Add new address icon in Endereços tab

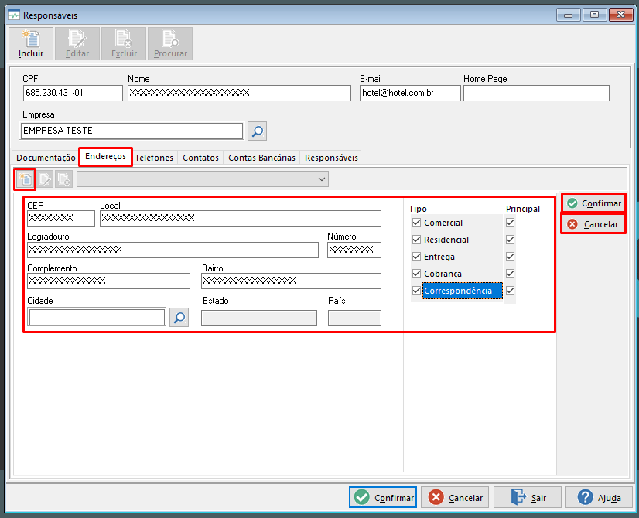[x=26, y=179]
